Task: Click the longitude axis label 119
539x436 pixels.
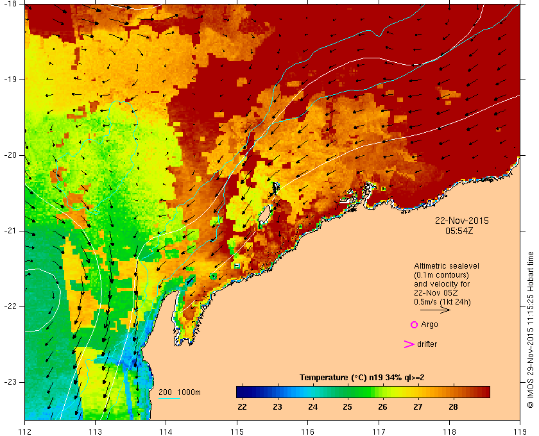Action: point(520,432)
